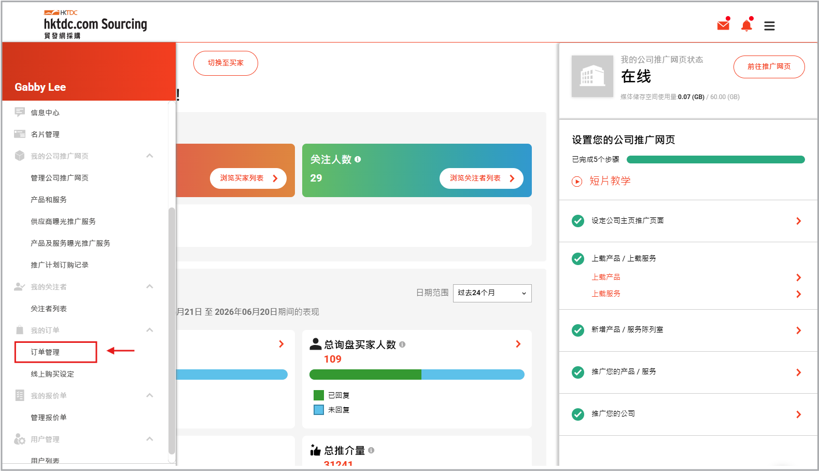Screen dimensions: 819x471
Task: Click the company building placeholder image
Action: [x=592, y=76]
